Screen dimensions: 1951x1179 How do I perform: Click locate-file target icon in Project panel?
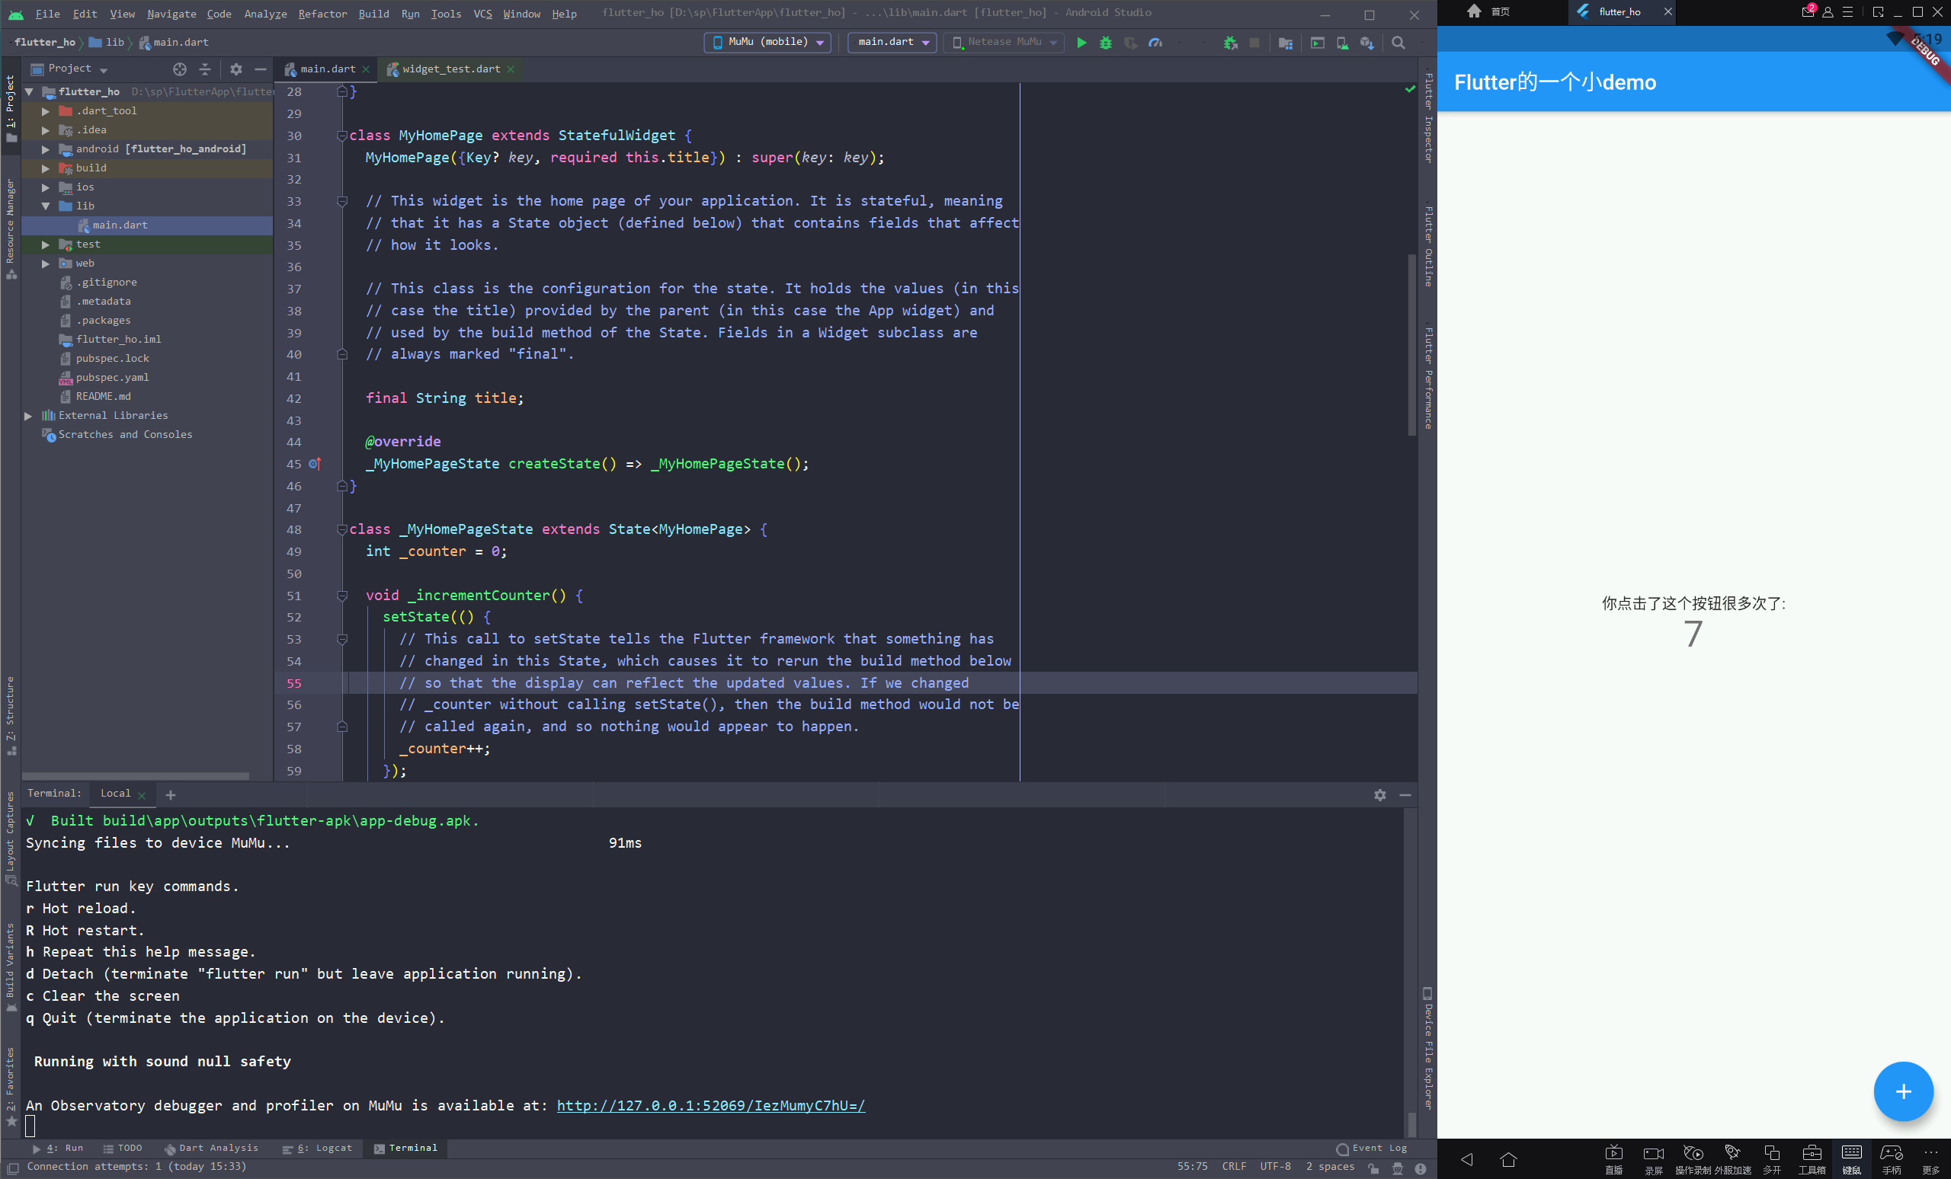click(180, 69)
